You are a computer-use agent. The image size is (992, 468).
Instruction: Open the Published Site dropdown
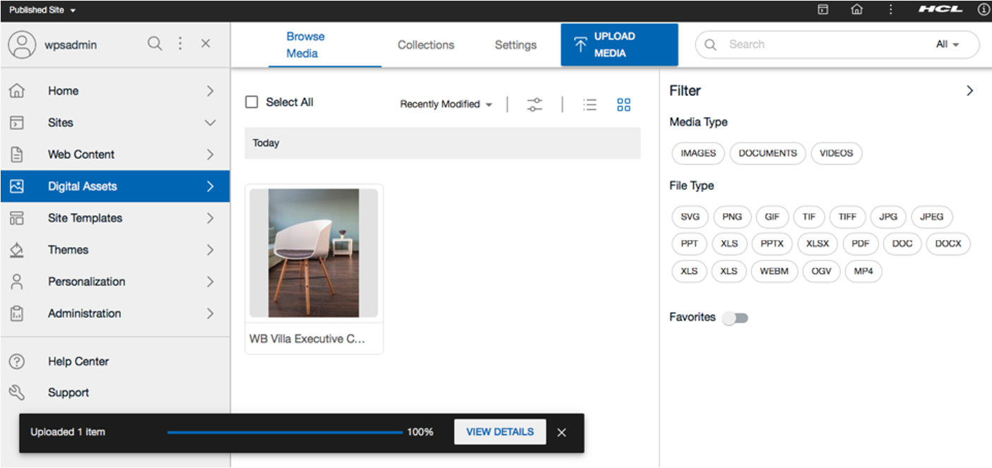pyautogui.click(x=42, y=10)
